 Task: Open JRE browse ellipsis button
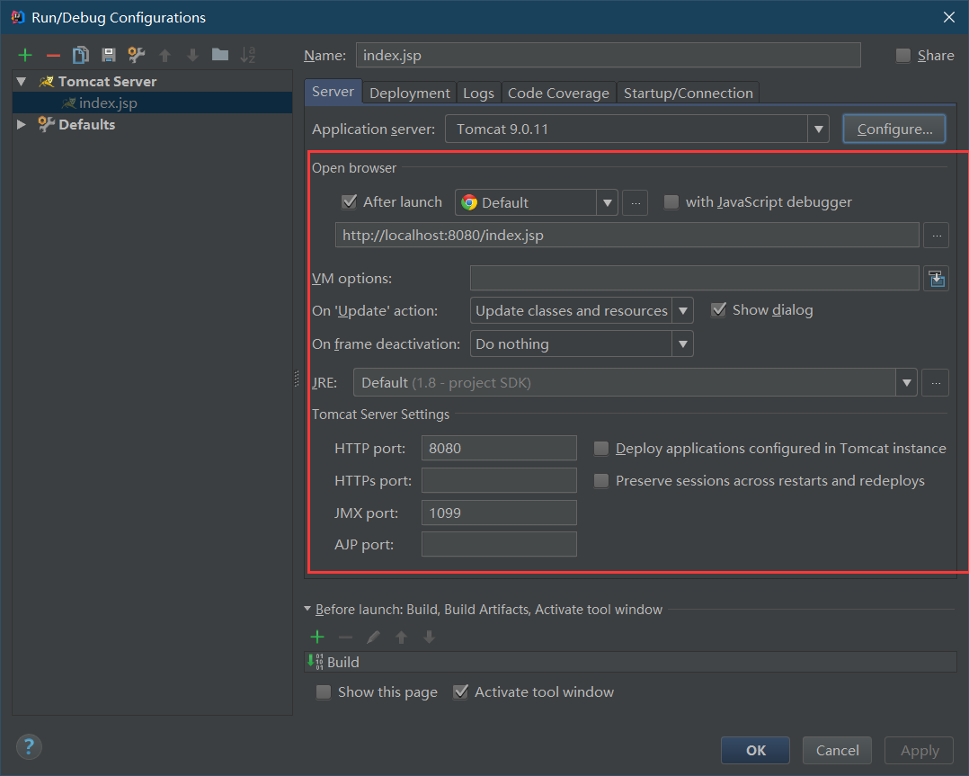click(936, 383)
